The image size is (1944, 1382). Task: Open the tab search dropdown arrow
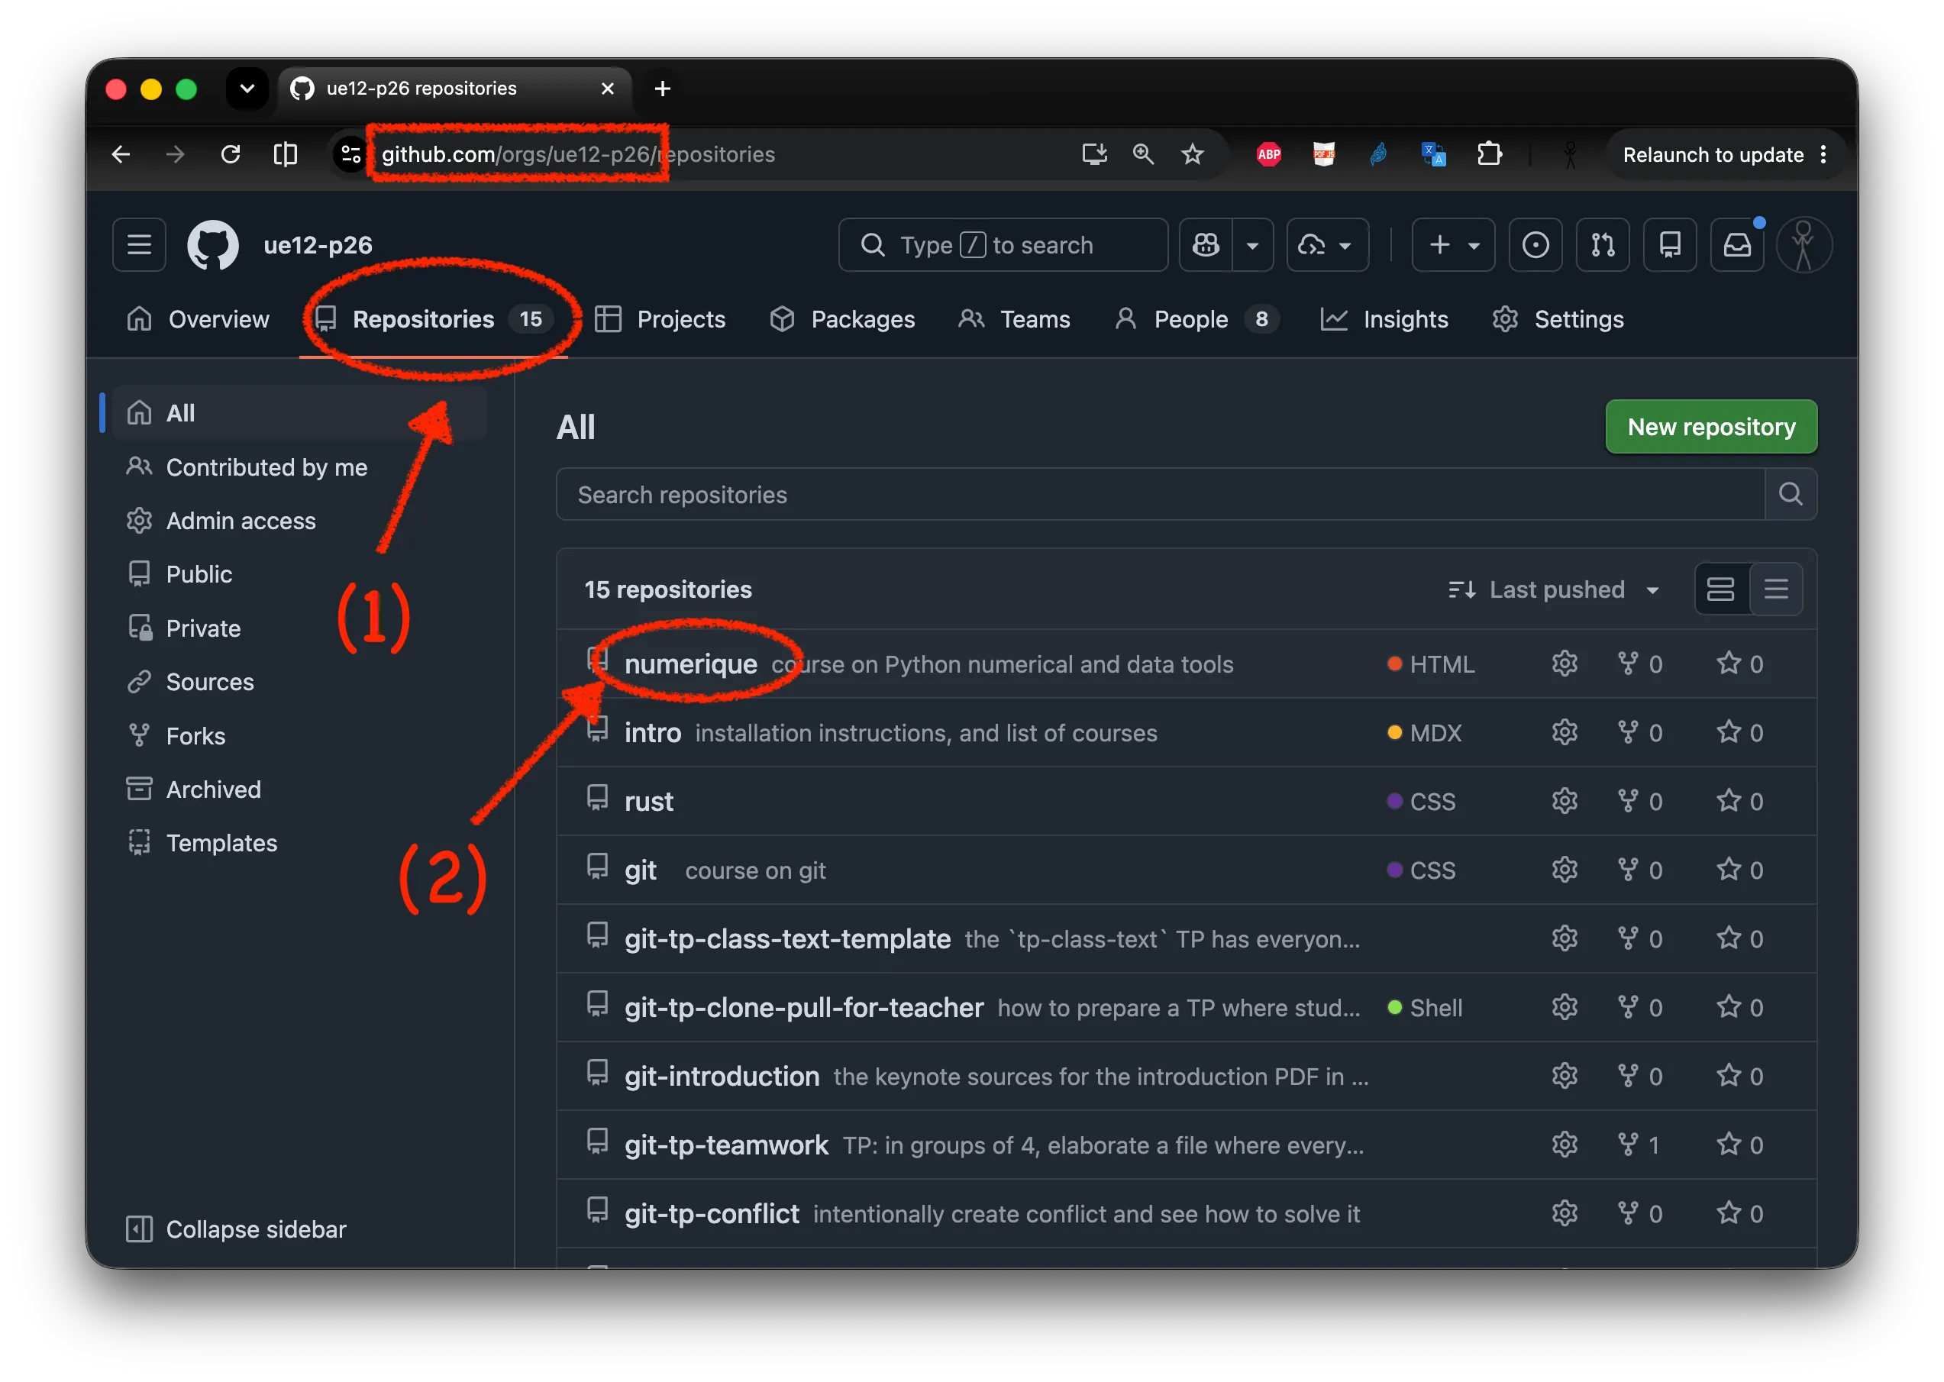pyautogui.click(x=247, y=89)
